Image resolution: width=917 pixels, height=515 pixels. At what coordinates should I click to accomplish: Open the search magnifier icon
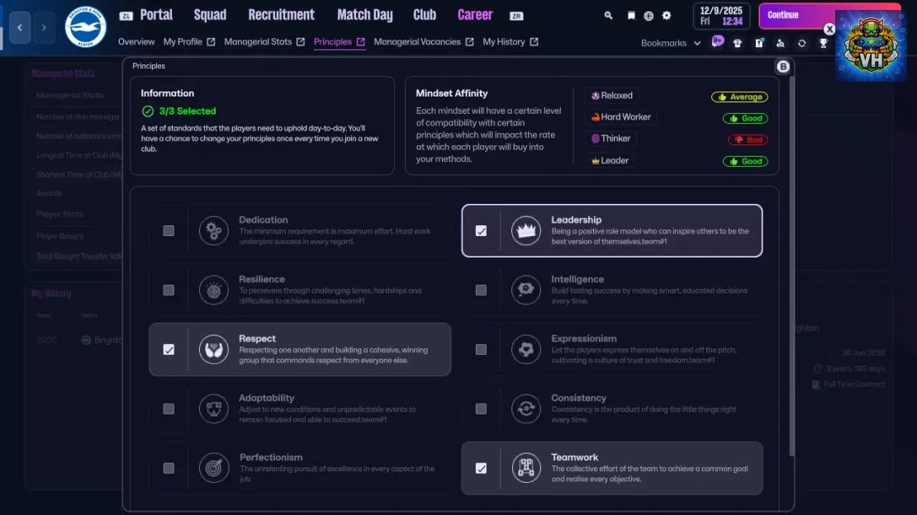click(x=608, y=16)
